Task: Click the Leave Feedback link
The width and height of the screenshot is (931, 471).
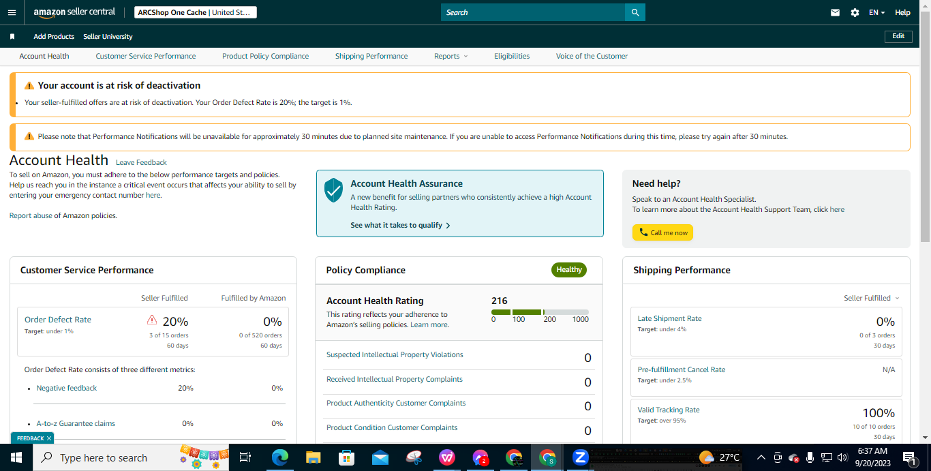Action: (141, 162)
